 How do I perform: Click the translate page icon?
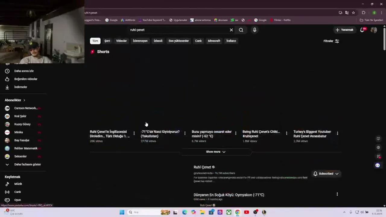[x=347, y=13]
